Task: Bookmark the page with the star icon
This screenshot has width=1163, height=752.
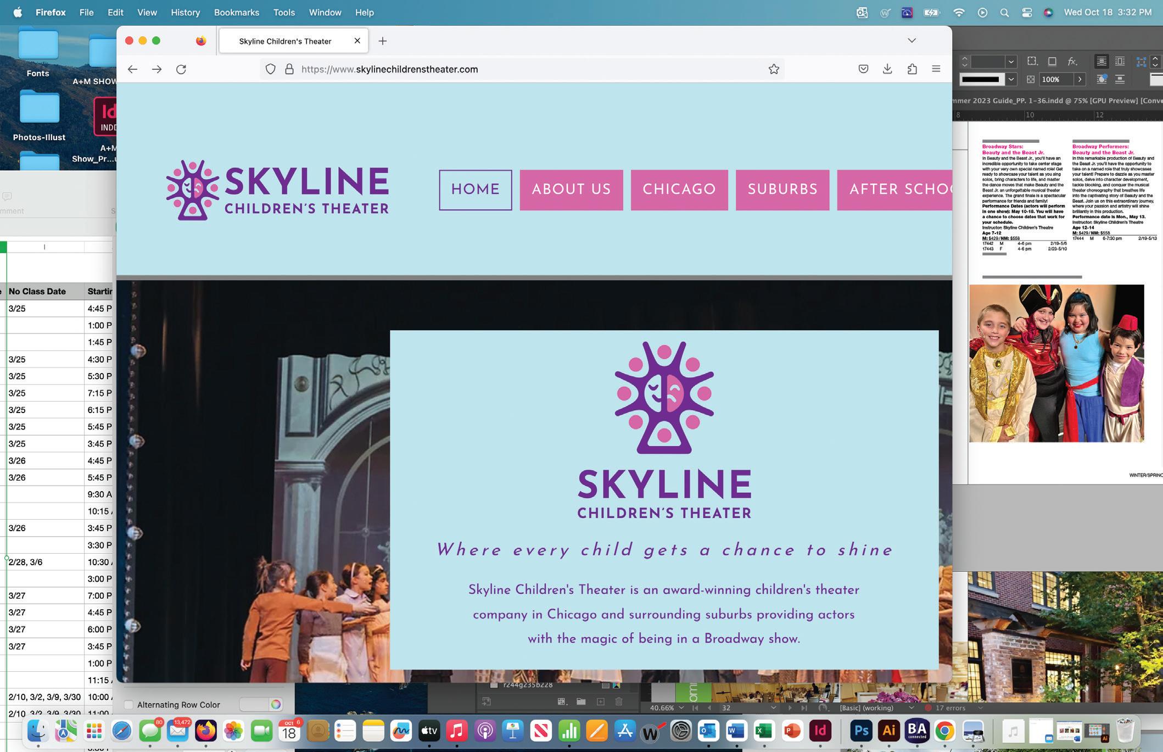Action: point(774,69)
